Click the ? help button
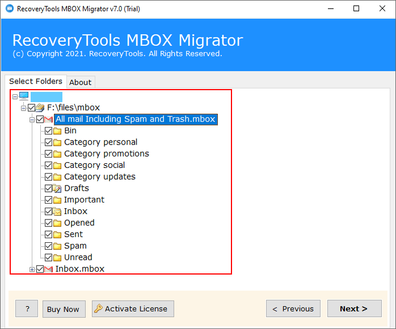The width and height of the screenshot is (396, 329). click(27, 309)
